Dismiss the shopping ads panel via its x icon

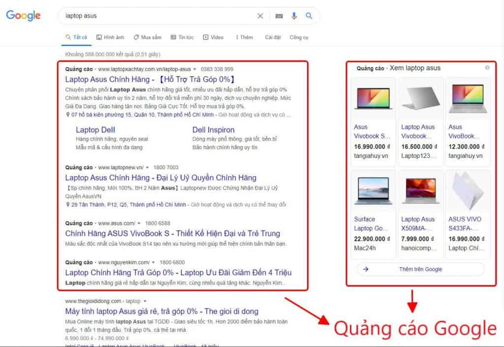pyautogui.click(x=486, y=67)
